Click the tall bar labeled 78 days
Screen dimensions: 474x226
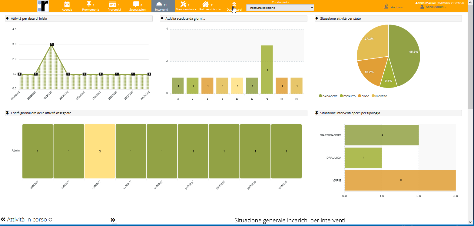[x=267, y=69]
